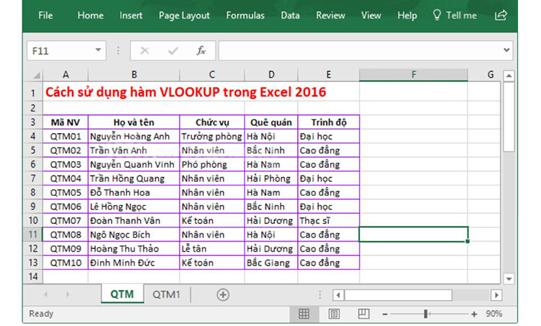Select column C header
541x326 pixels.
click(212, 75)
